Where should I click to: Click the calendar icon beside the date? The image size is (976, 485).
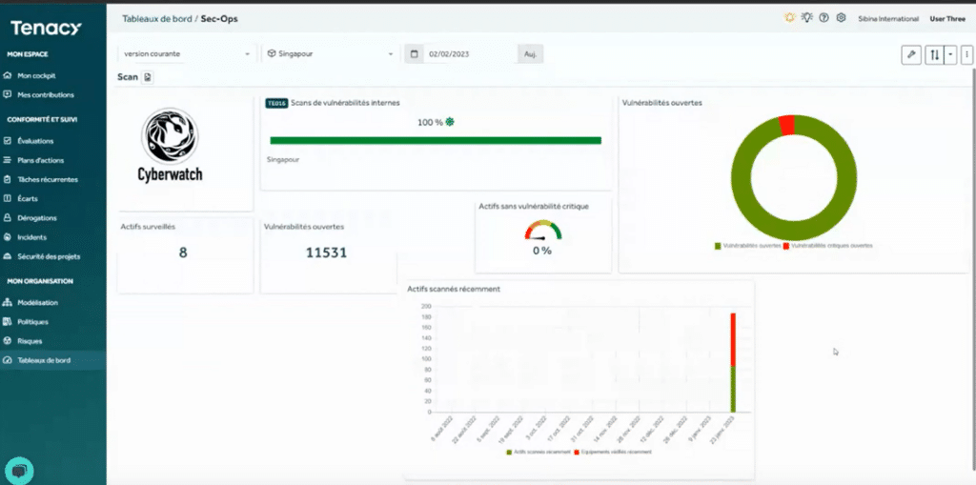coord(414,54)
